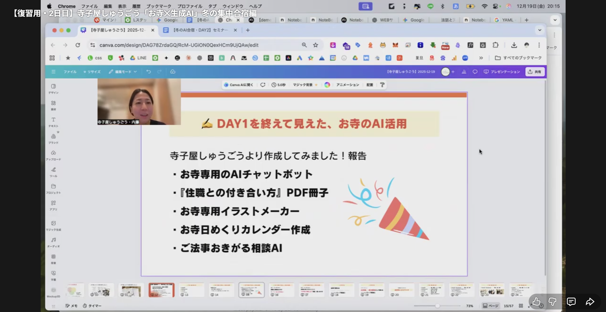Open the 素材 (Elements) panel

[53, 105]
